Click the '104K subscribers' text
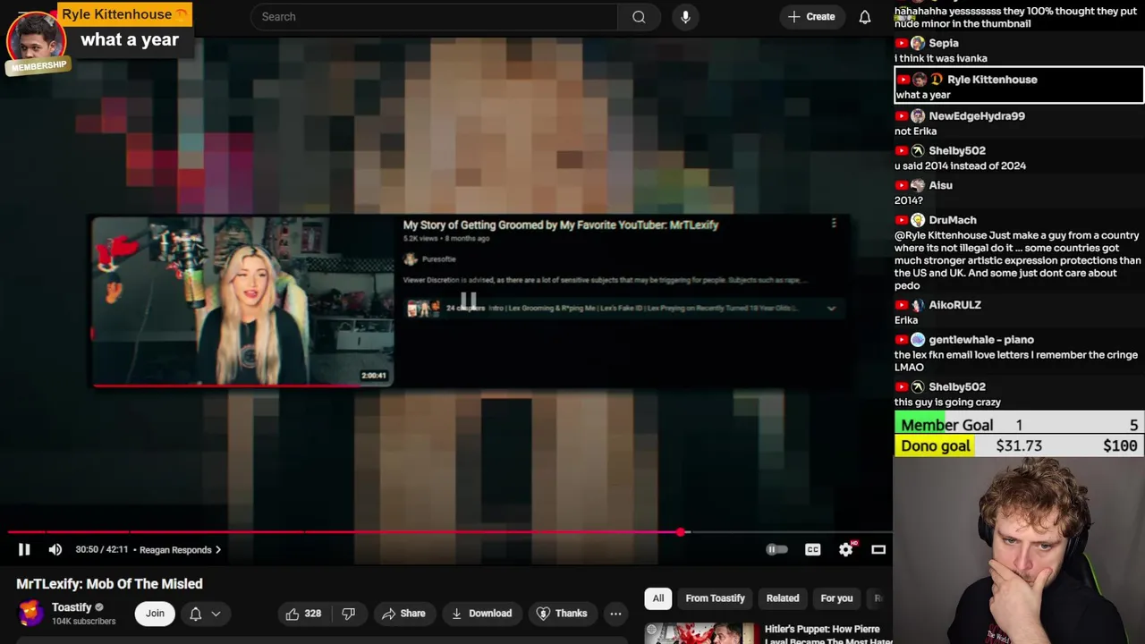The height and width of the screenshot is (644, 1145). pos(84,621)
